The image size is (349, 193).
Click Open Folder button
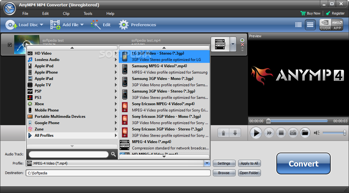coord(249,173)
